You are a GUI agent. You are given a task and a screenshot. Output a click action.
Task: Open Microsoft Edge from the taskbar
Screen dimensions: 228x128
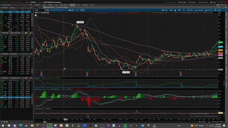[x=20, y=126]
